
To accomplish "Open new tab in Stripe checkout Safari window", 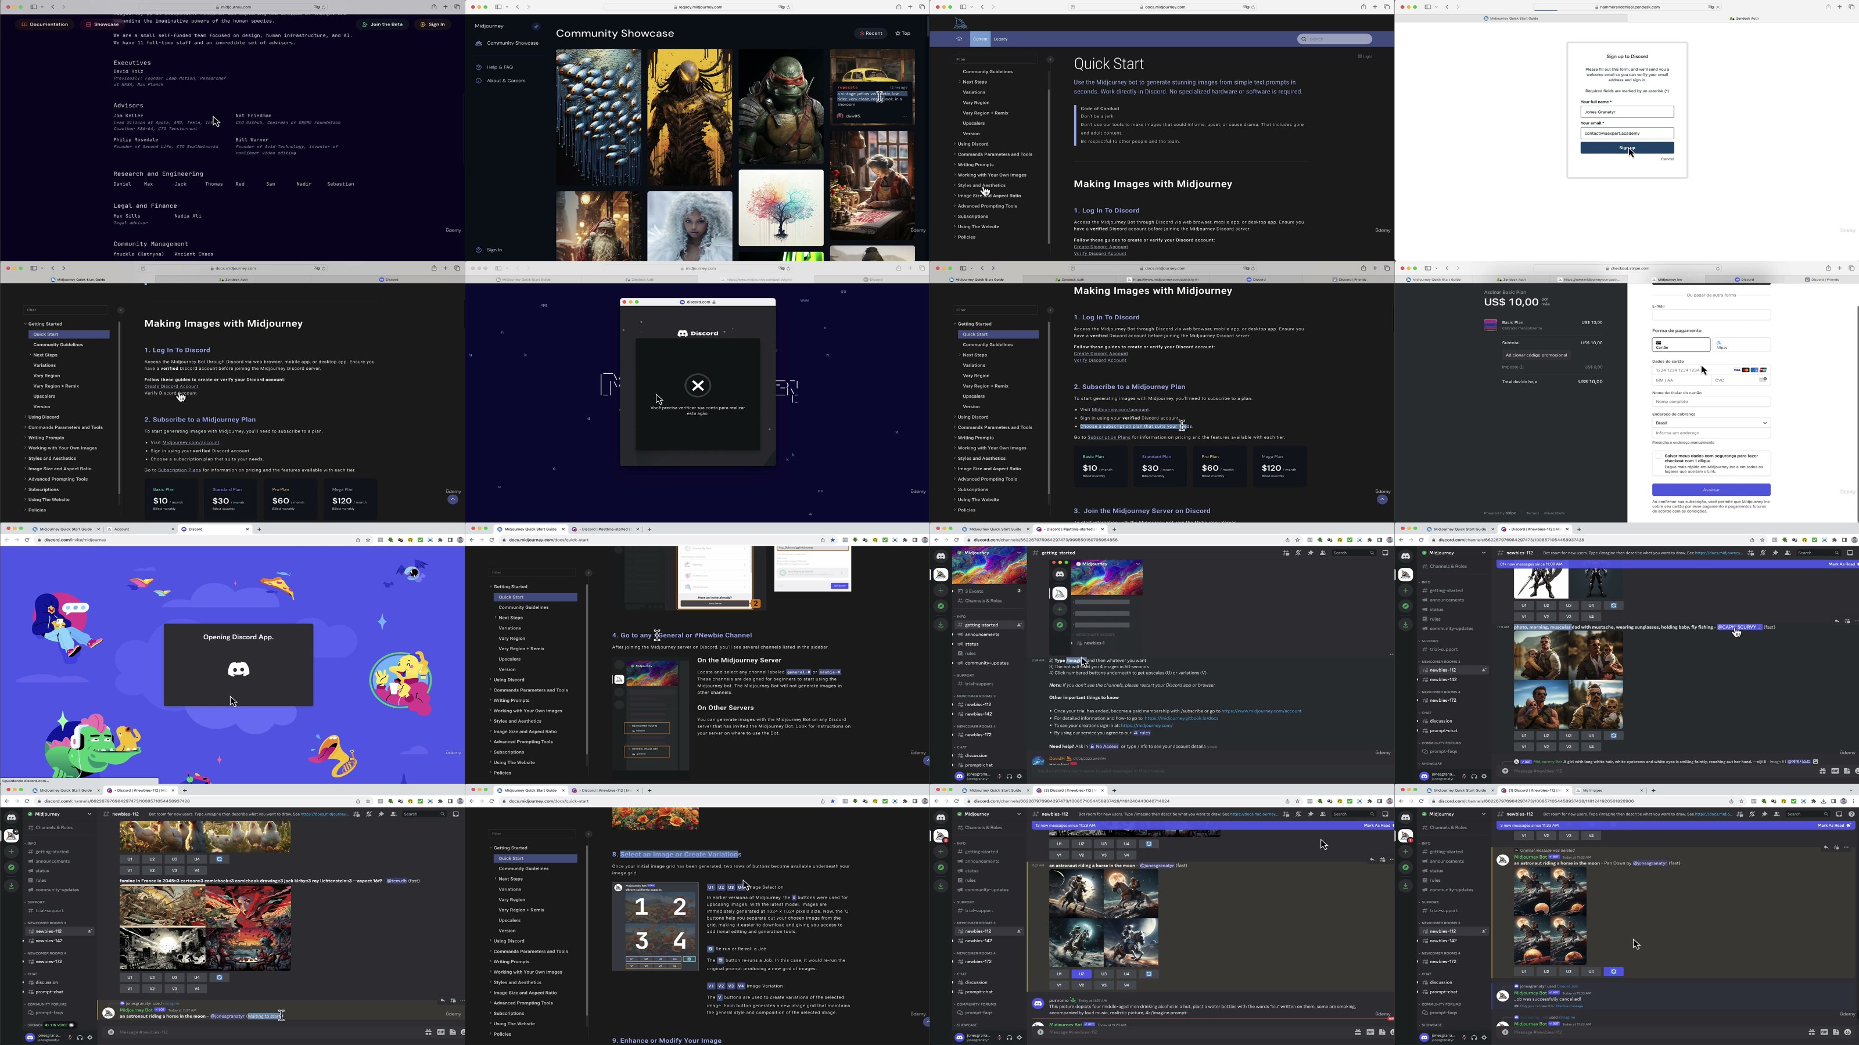I will pos(1839,268).
